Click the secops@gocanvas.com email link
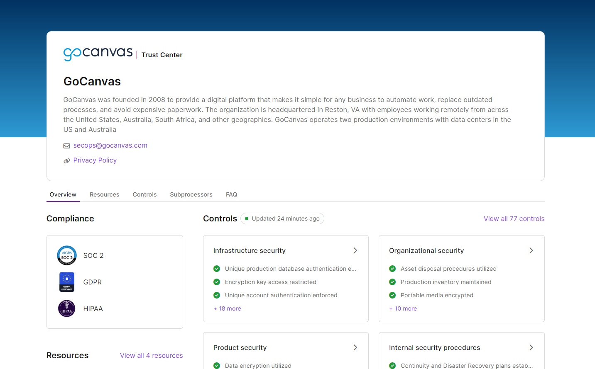The image size is (595, 369). pyautogui.click(x=110, y=146)
